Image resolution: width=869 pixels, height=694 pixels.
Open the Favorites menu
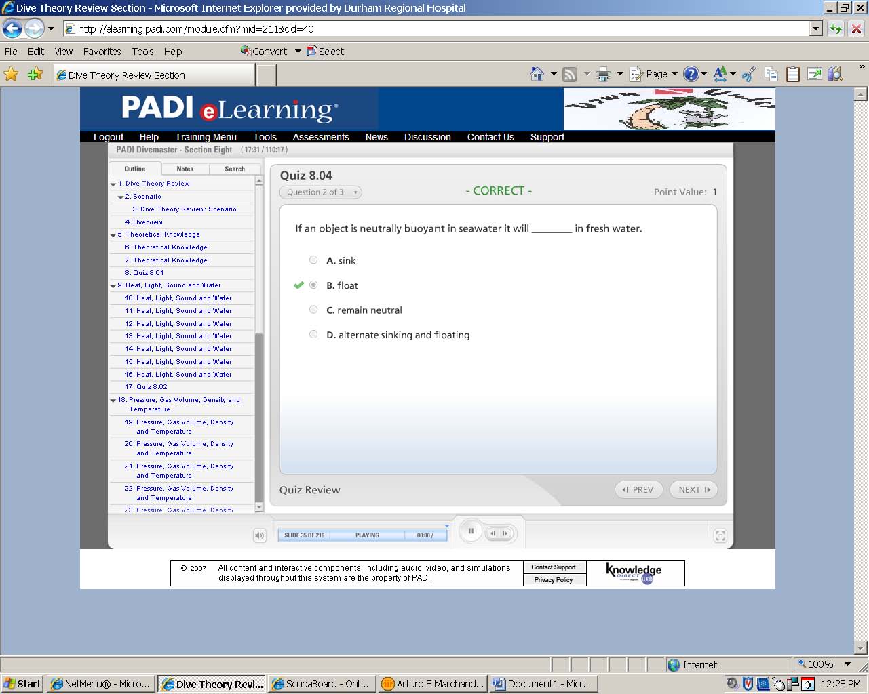(102, 51)
